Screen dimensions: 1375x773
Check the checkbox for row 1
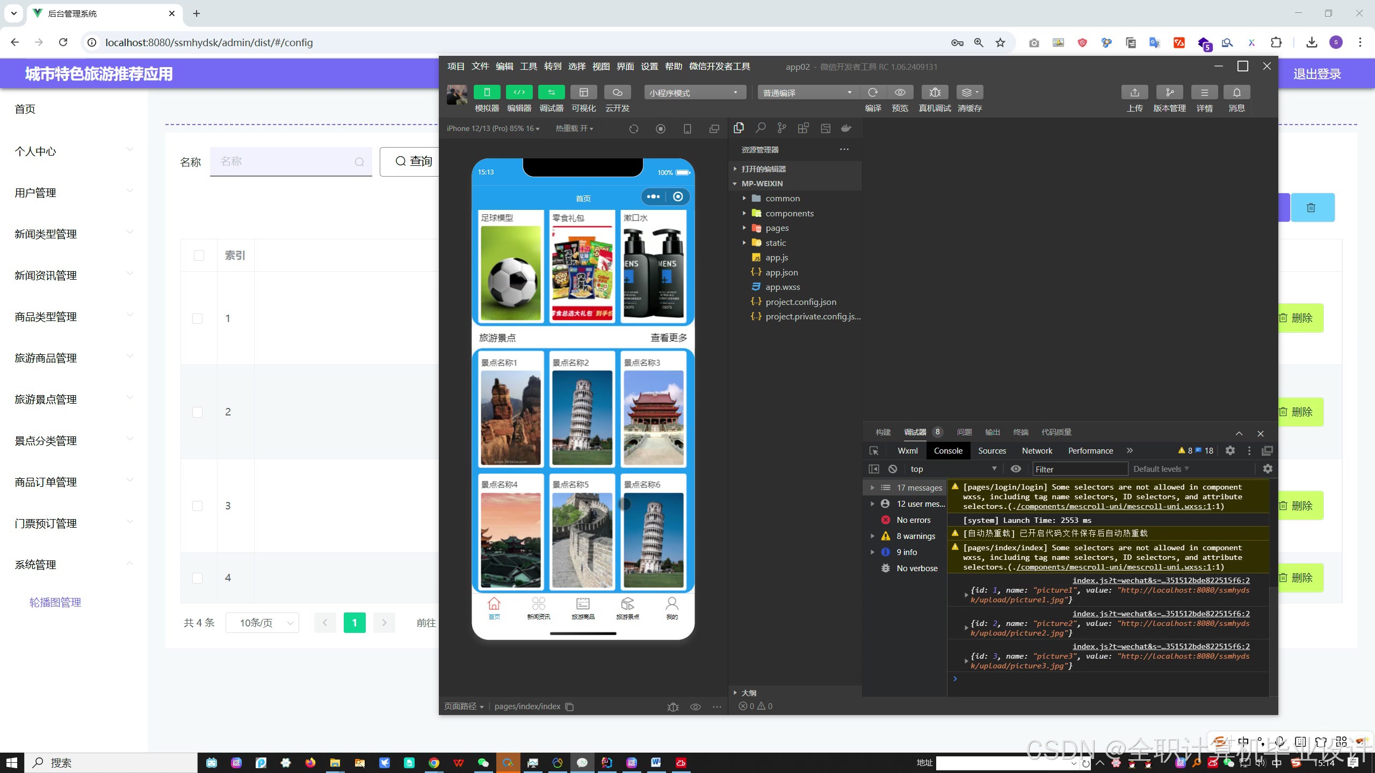pos(198,318)
